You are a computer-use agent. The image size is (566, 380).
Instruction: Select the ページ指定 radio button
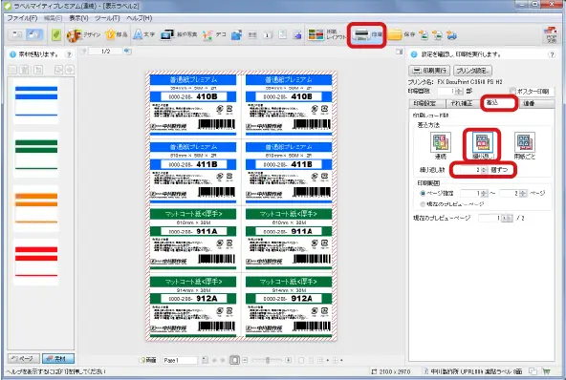(x=423, y=193)
